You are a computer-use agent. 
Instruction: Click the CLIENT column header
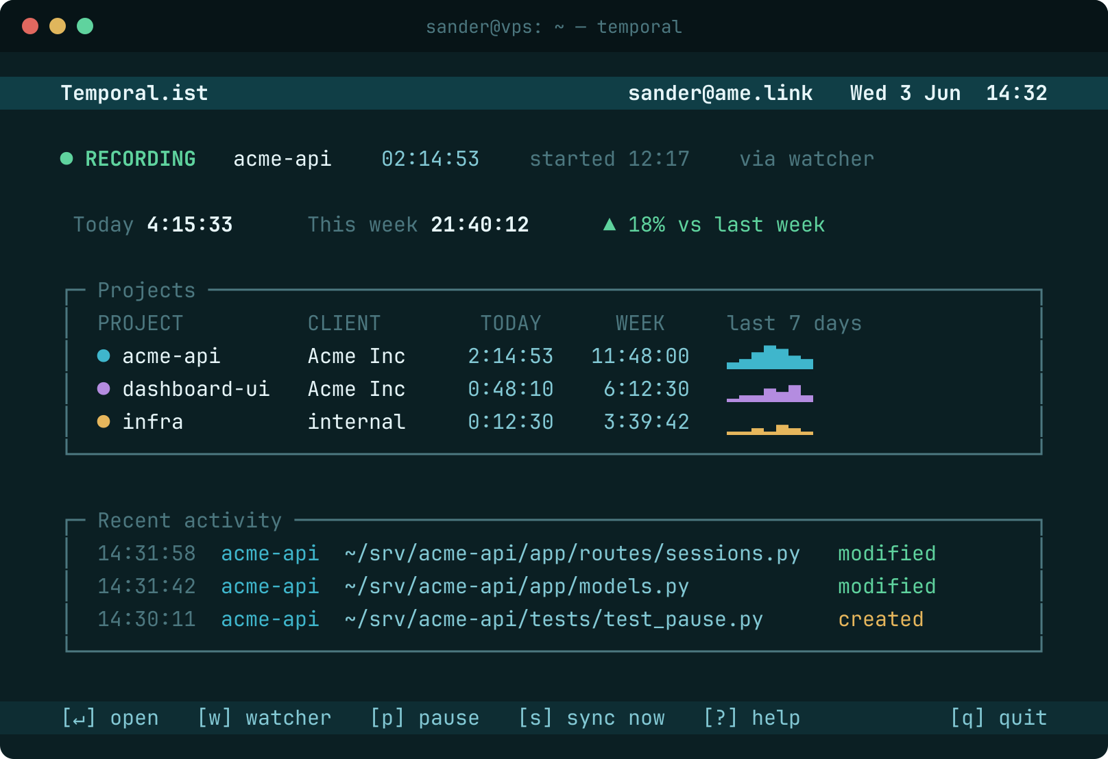pyautogui.click(x=344, y=323)
